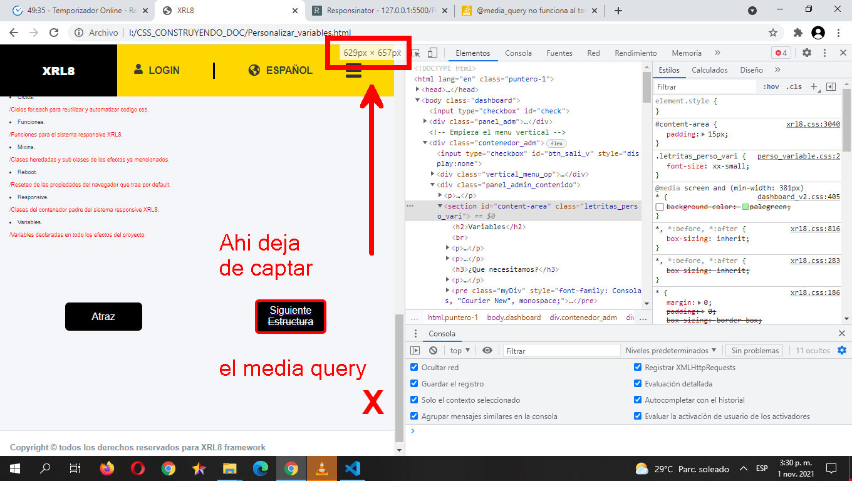This screenshot has height=481, width=852.
Task: Disable the Guardar el registro checkbox
Action: coord(414,383)
